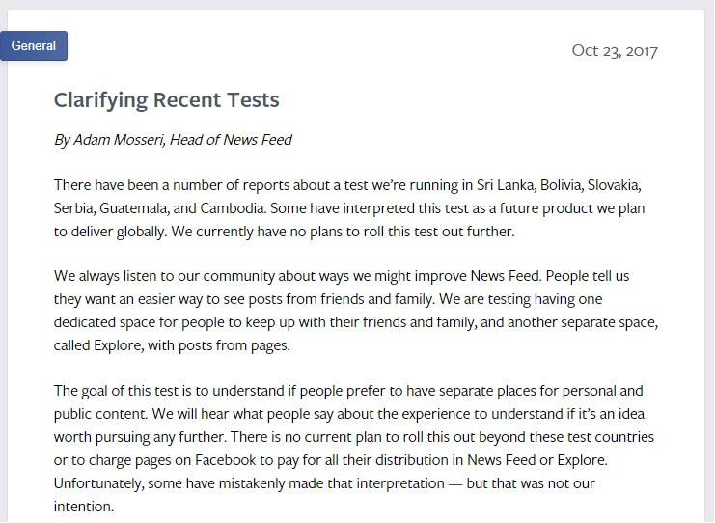Click the phrase 'There have been a number'

[135, 184]
